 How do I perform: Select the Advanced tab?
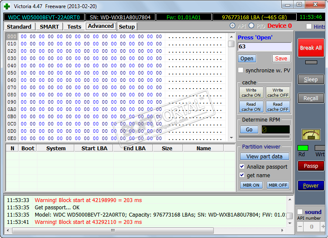[101, 26]
